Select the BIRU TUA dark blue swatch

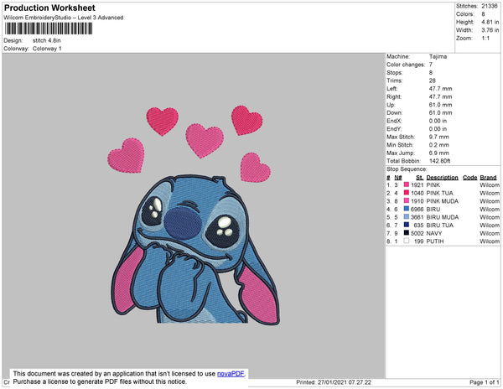pos(407,225)
